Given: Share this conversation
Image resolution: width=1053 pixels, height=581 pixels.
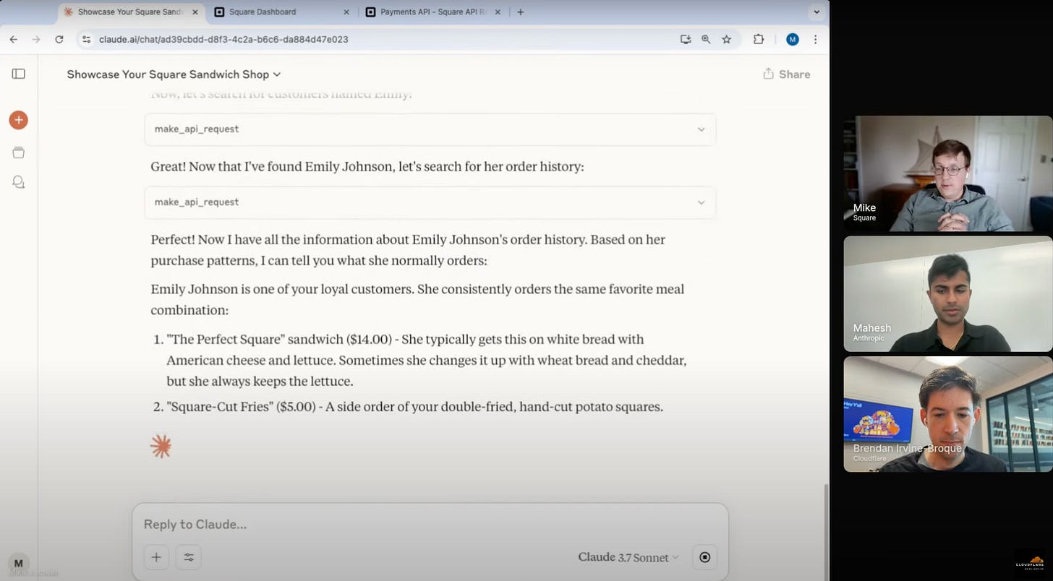Looking at the screenshot, I should [x=786, y=74].
